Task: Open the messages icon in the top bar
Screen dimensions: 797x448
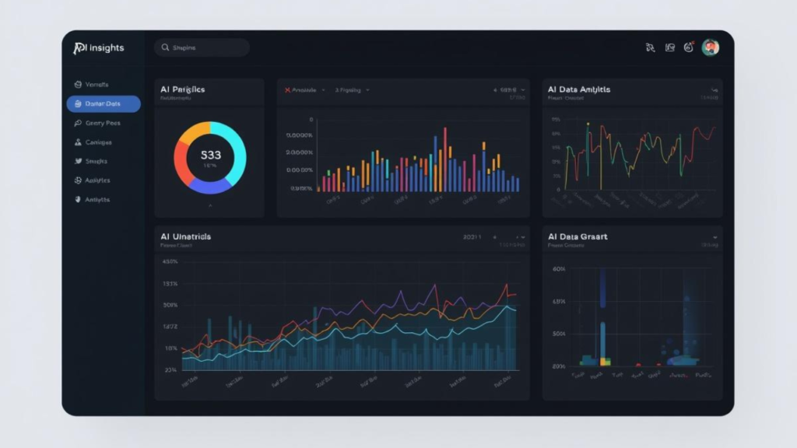Action: click(669, 47)
